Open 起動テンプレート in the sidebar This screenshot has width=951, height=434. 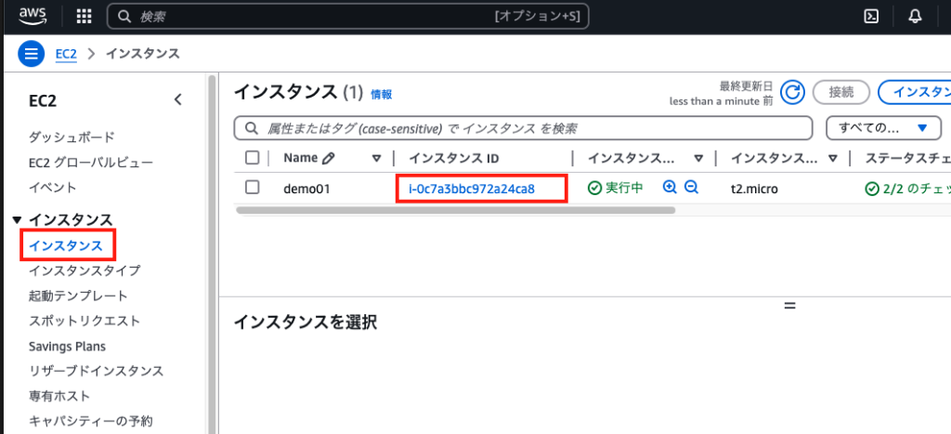point(78,296)
